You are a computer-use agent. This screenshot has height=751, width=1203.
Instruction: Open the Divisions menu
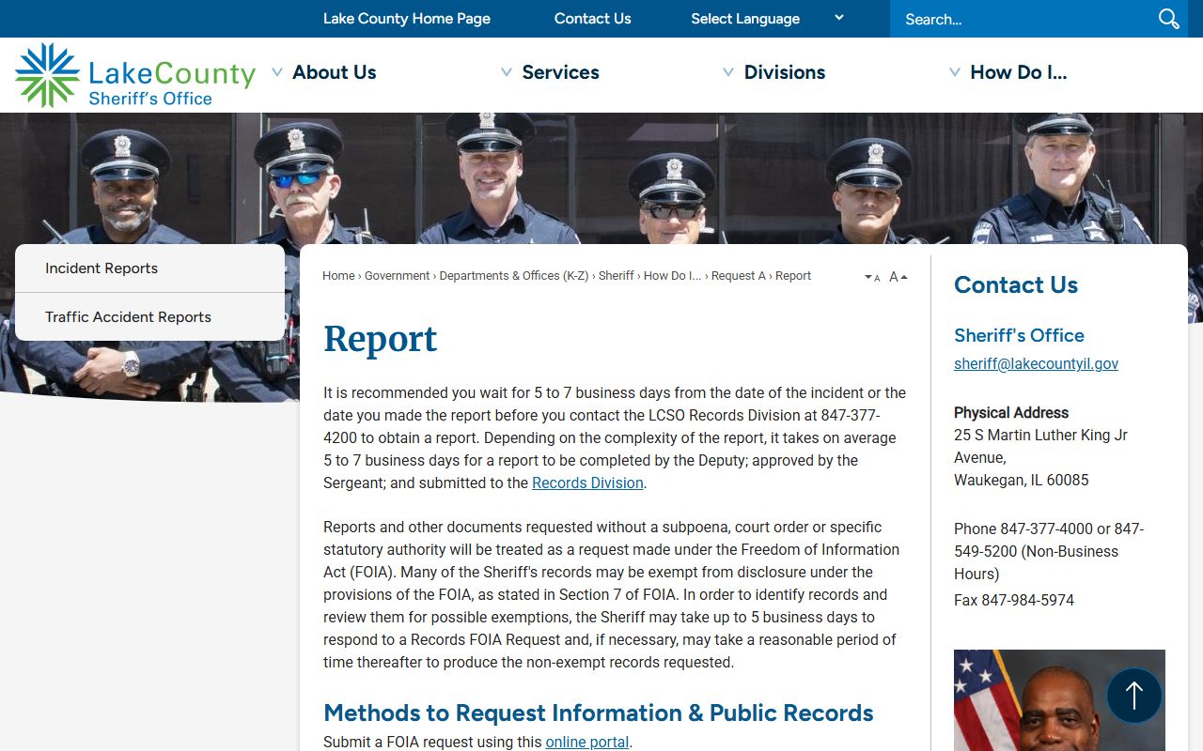(x=785, y=72)
